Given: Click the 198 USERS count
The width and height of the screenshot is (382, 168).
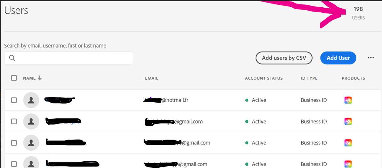Looking at the screenshot, I should [x=358, y=13].
